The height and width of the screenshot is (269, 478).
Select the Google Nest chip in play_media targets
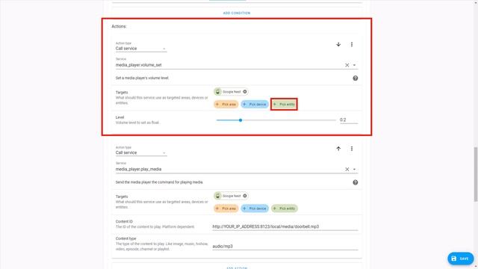coord(231,196)
